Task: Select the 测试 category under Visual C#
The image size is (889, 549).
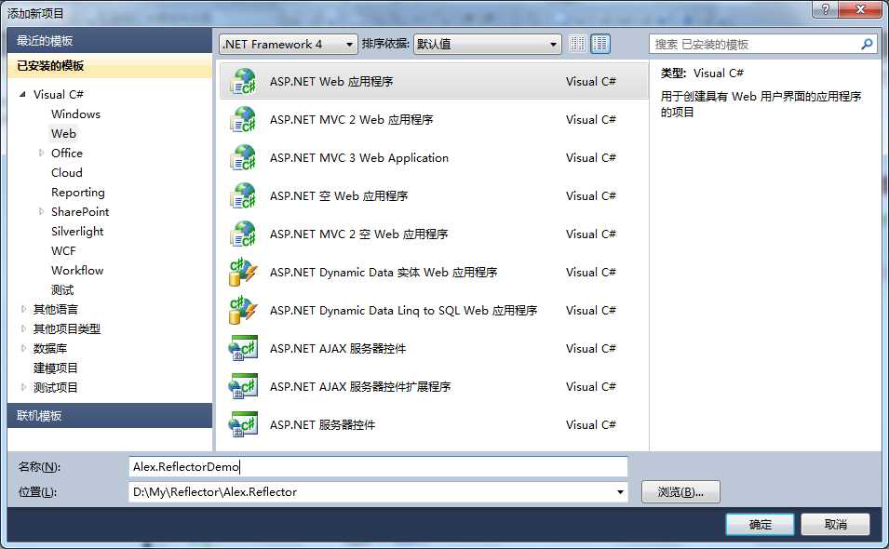Action: point(62,290)
